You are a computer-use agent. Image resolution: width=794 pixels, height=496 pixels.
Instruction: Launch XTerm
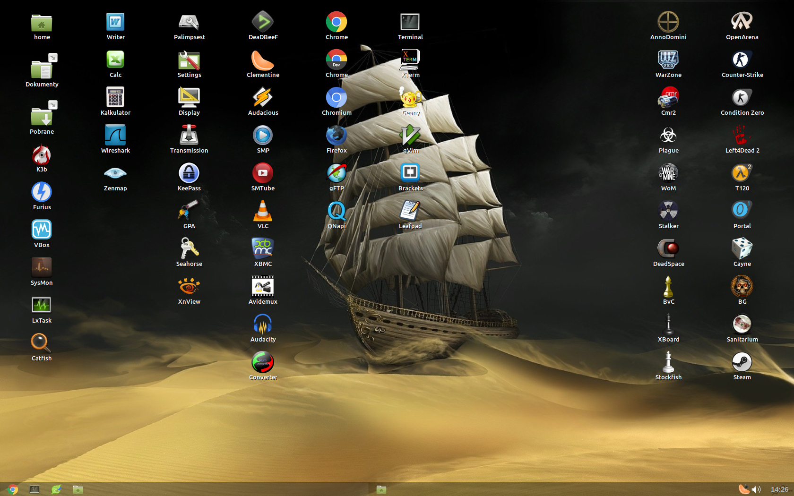(x=410, y=60)
